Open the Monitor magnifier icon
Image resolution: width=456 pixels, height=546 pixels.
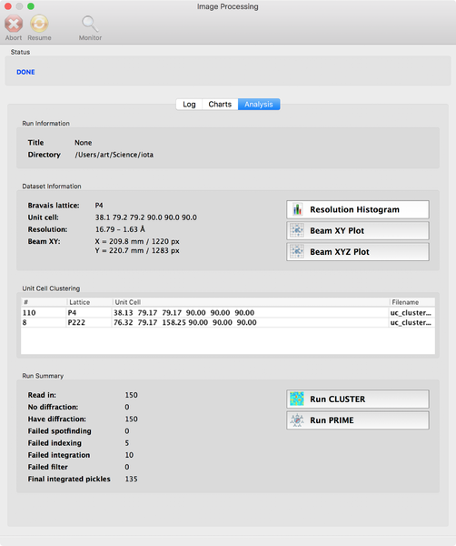(x=90, y=24)
